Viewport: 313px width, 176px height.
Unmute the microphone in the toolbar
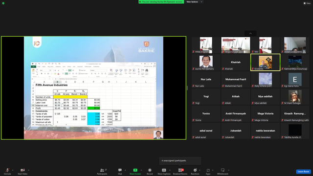(7, 171)
